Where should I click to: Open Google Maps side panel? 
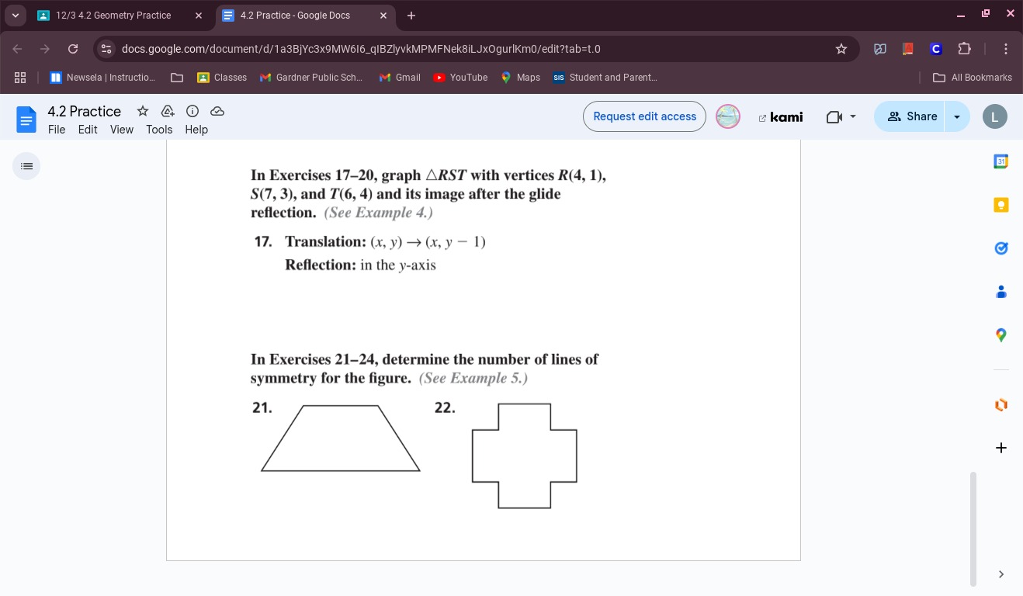1000,335
